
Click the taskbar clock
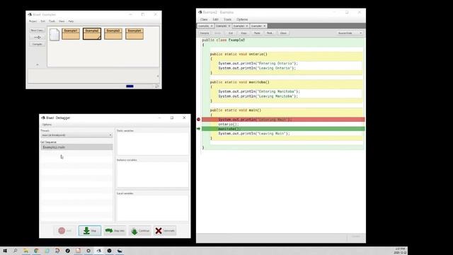(x=400, y=251)
